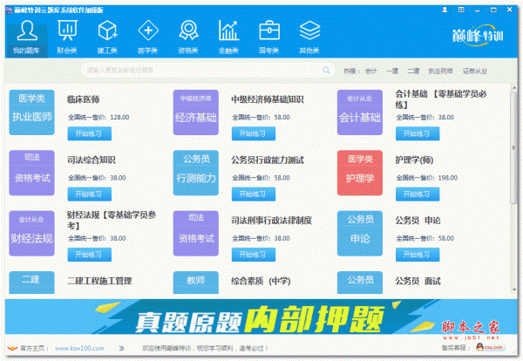Click the 教师 course thumbnail
The width and height of the screenshot is (523, 361).
click(x=196, y=283)
